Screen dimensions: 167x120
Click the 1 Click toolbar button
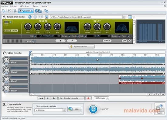point(26,11)
